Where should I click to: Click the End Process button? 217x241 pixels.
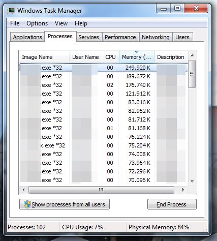pyautogui.click(x=172, y=204)
